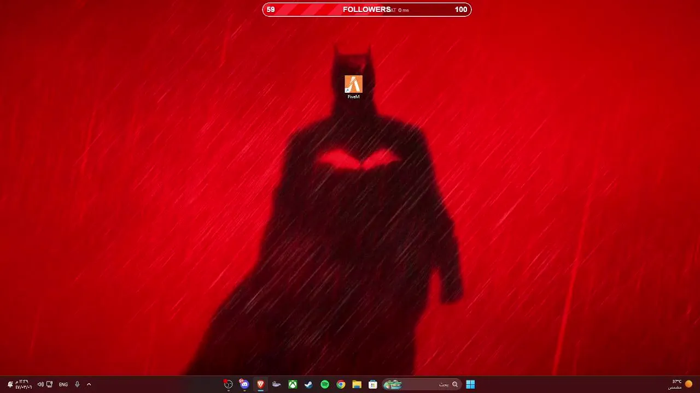Viewport: 700px width, 393px height.
Task: Open the fish-shaped app icon on the taskbar
Action: [x=277, y=384]
